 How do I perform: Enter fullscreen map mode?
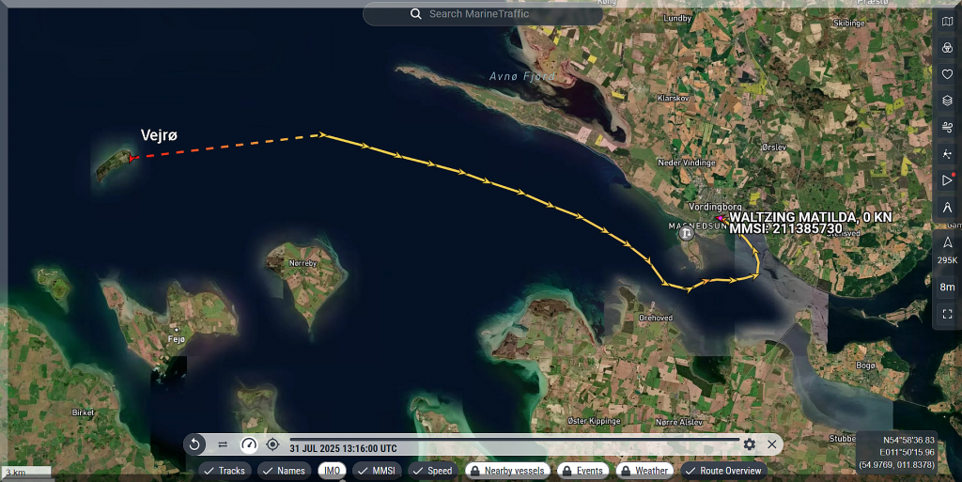coord(947,314)
